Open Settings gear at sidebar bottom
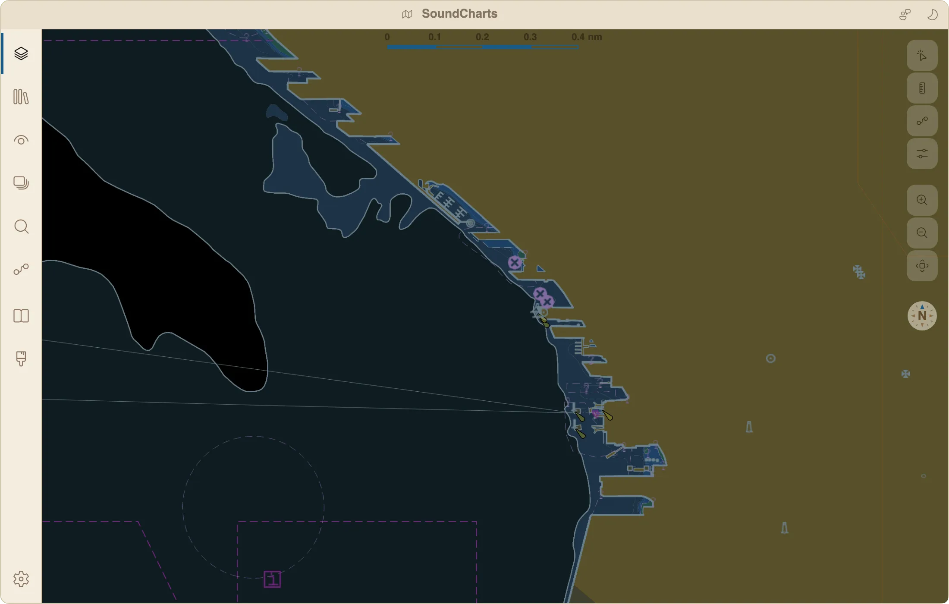949x604 pixels. pyautogui.click(x=21, y=579)
